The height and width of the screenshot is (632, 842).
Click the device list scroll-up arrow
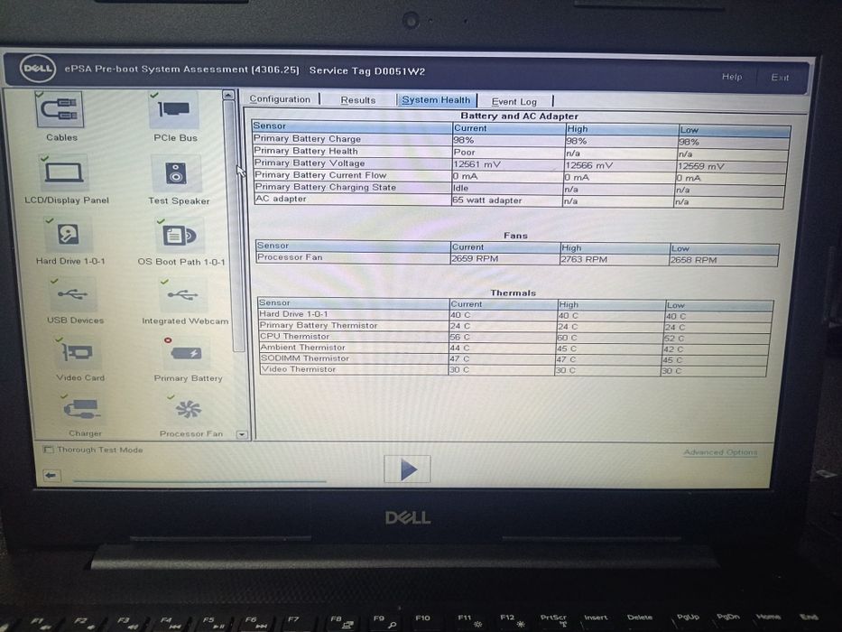click(228, 95)
